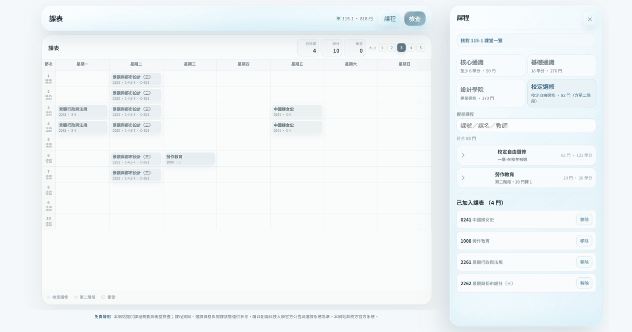Click 中國婦女史 block in period 4

297,127
